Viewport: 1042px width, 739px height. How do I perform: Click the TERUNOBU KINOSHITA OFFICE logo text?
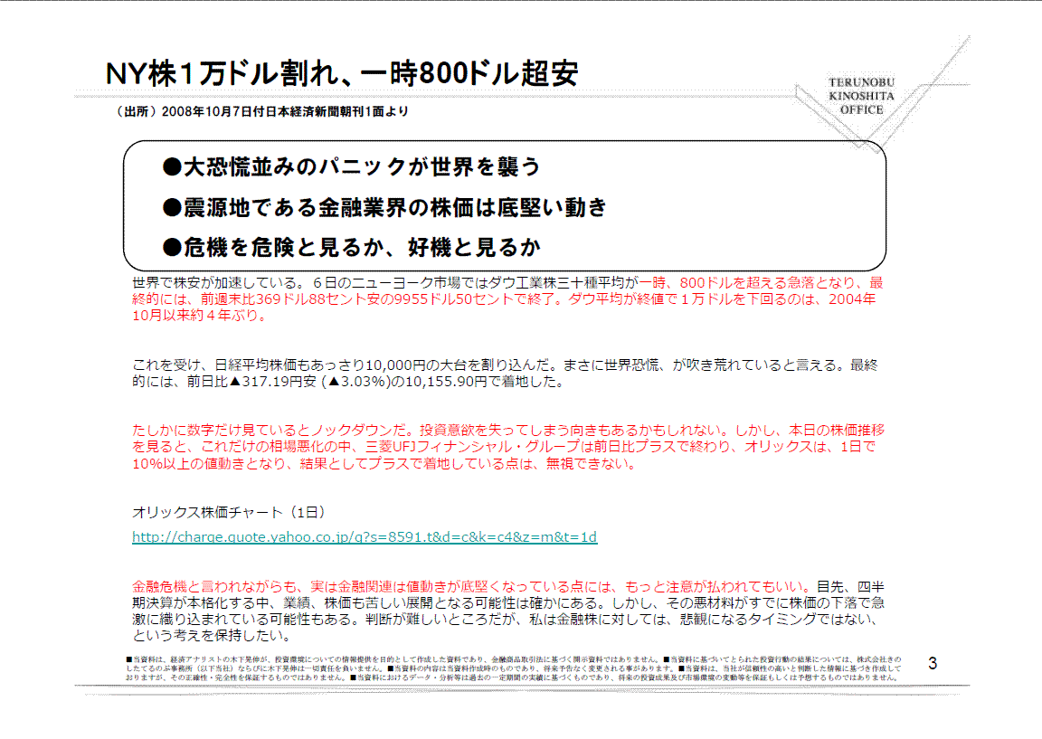[861, 96]
